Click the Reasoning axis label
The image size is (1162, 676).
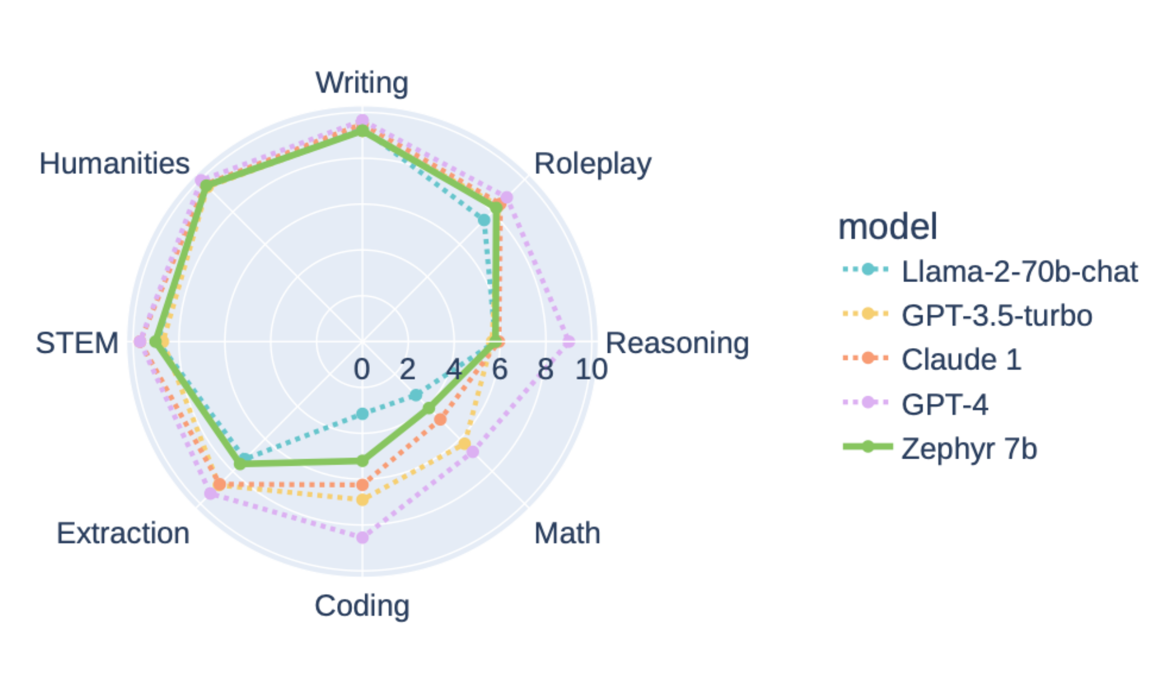(x=677, y=343)
